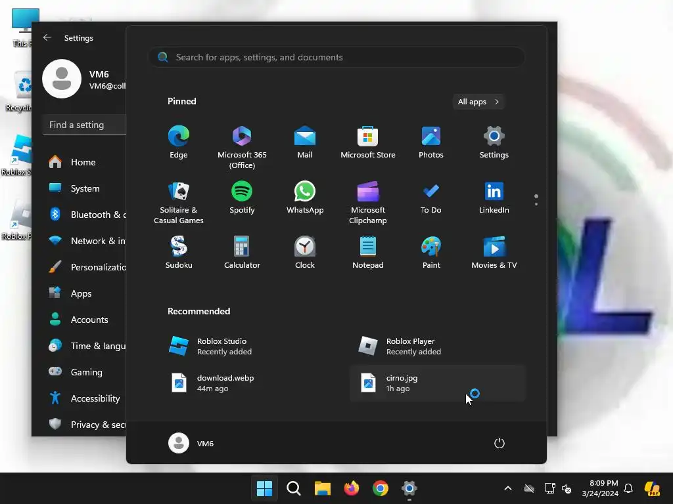
Task: Open the Clock app
Action: [305, 253]
